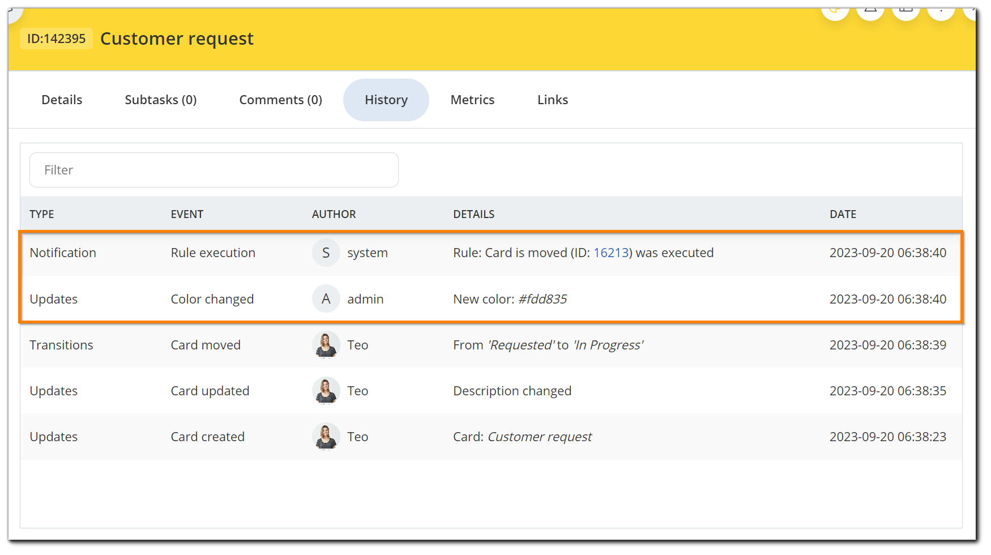Open the Links tab
The width and height of the screenshot is (991, 555).
(x=552, y=100)
